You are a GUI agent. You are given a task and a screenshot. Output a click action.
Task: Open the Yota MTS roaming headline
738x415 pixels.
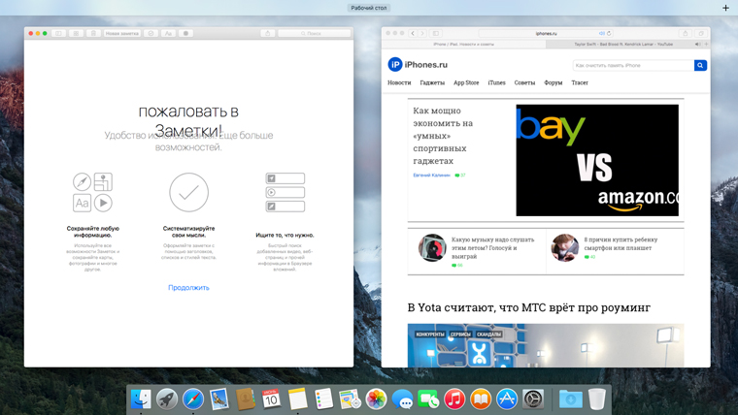coord(529,307)
